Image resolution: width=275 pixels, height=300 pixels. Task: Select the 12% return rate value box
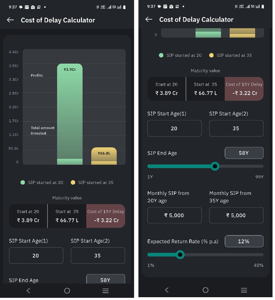(244, 242)
